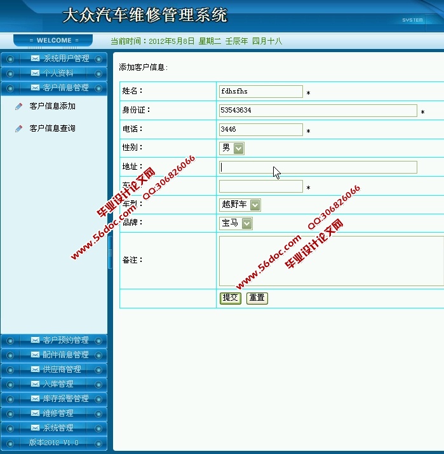Focus the 姓名 input field

[x=261, y=92]
